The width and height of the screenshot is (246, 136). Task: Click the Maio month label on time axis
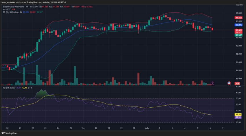[x=147, y=128]
